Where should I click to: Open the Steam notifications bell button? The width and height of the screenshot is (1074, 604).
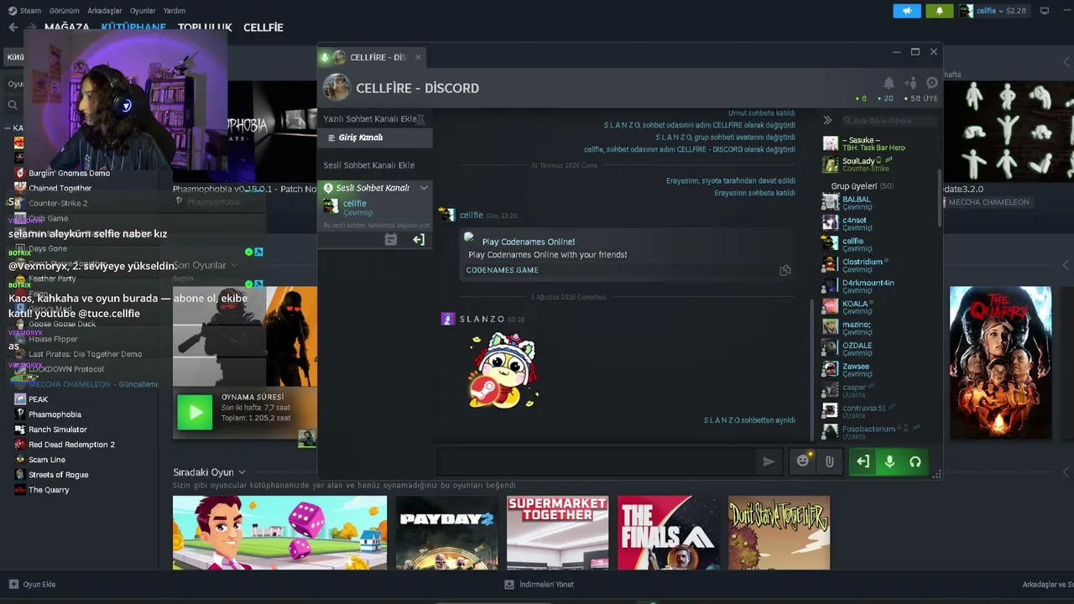tap(939, 11)
